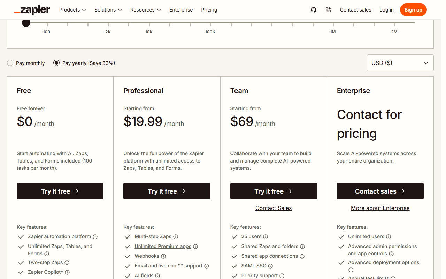Expand the Products menu

click(x=72, y=10)
